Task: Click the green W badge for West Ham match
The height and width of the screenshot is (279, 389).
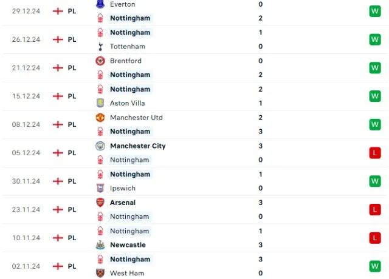Action: pos(374,266)
